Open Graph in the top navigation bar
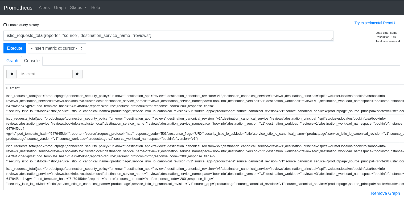The height and width of the screenshot is (198, 404). pyautogui.click(x=60, y=8)
